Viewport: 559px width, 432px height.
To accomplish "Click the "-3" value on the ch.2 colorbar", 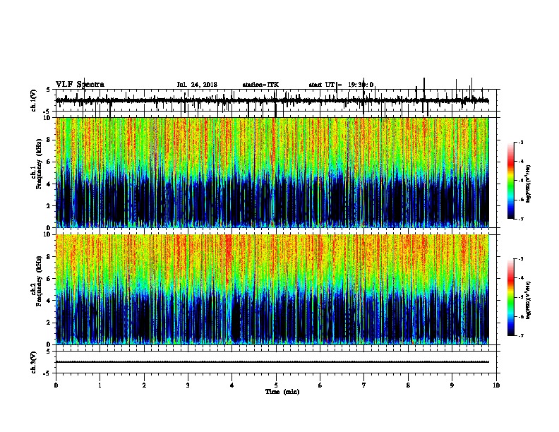I will 521,259.
